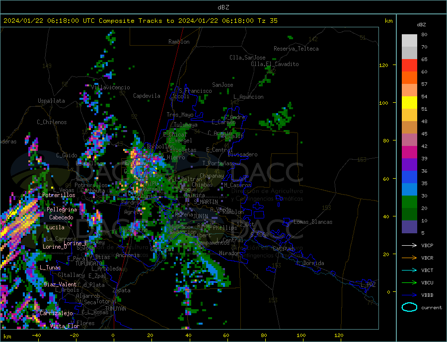Click the Reserva_Telteca map label
The width and height of the screenshot is (447, 342).
point(296,49)
